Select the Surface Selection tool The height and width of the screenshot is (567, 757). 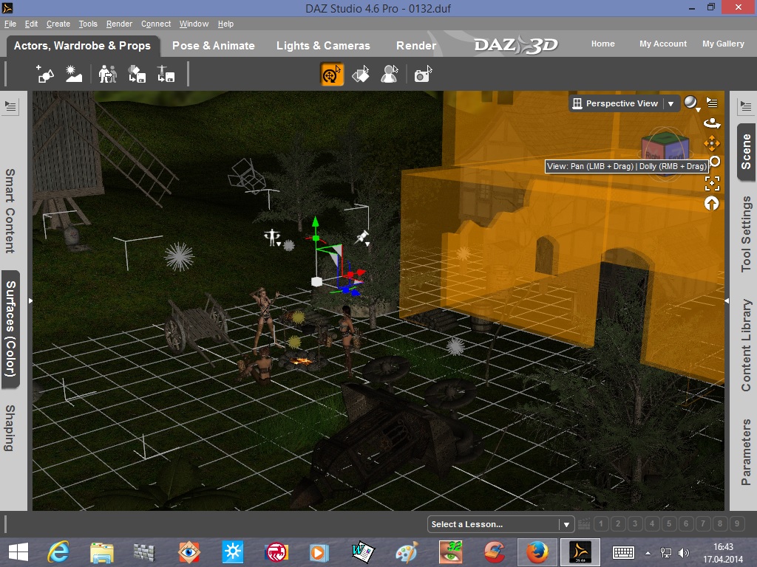pos(361,75)
